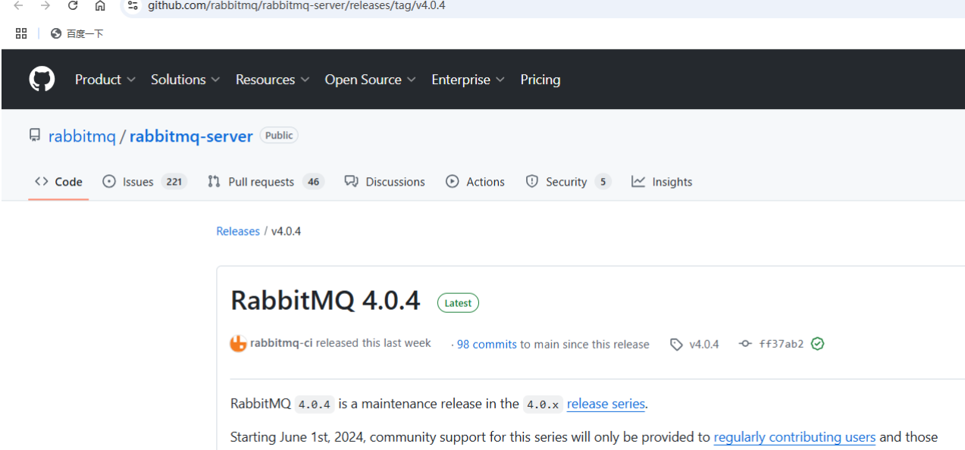Click the 4.0.4 inline code text
This screenshot has height=450, width=965.
[x=314, y=405]
